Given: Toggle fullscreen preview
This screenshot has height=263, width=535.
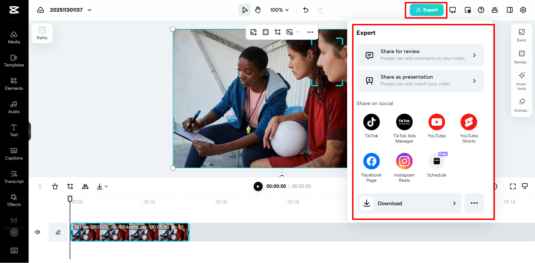Looking at the screenshot, I should pyautogui.click(x=513, y=186).
